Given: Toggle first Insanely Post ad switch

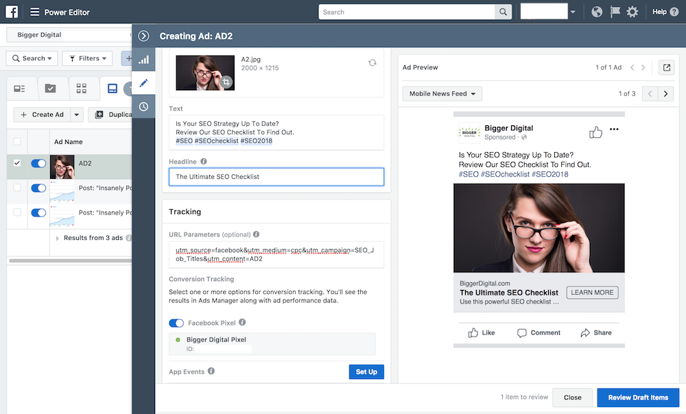Looking at the screenshot, I should 38,188.
